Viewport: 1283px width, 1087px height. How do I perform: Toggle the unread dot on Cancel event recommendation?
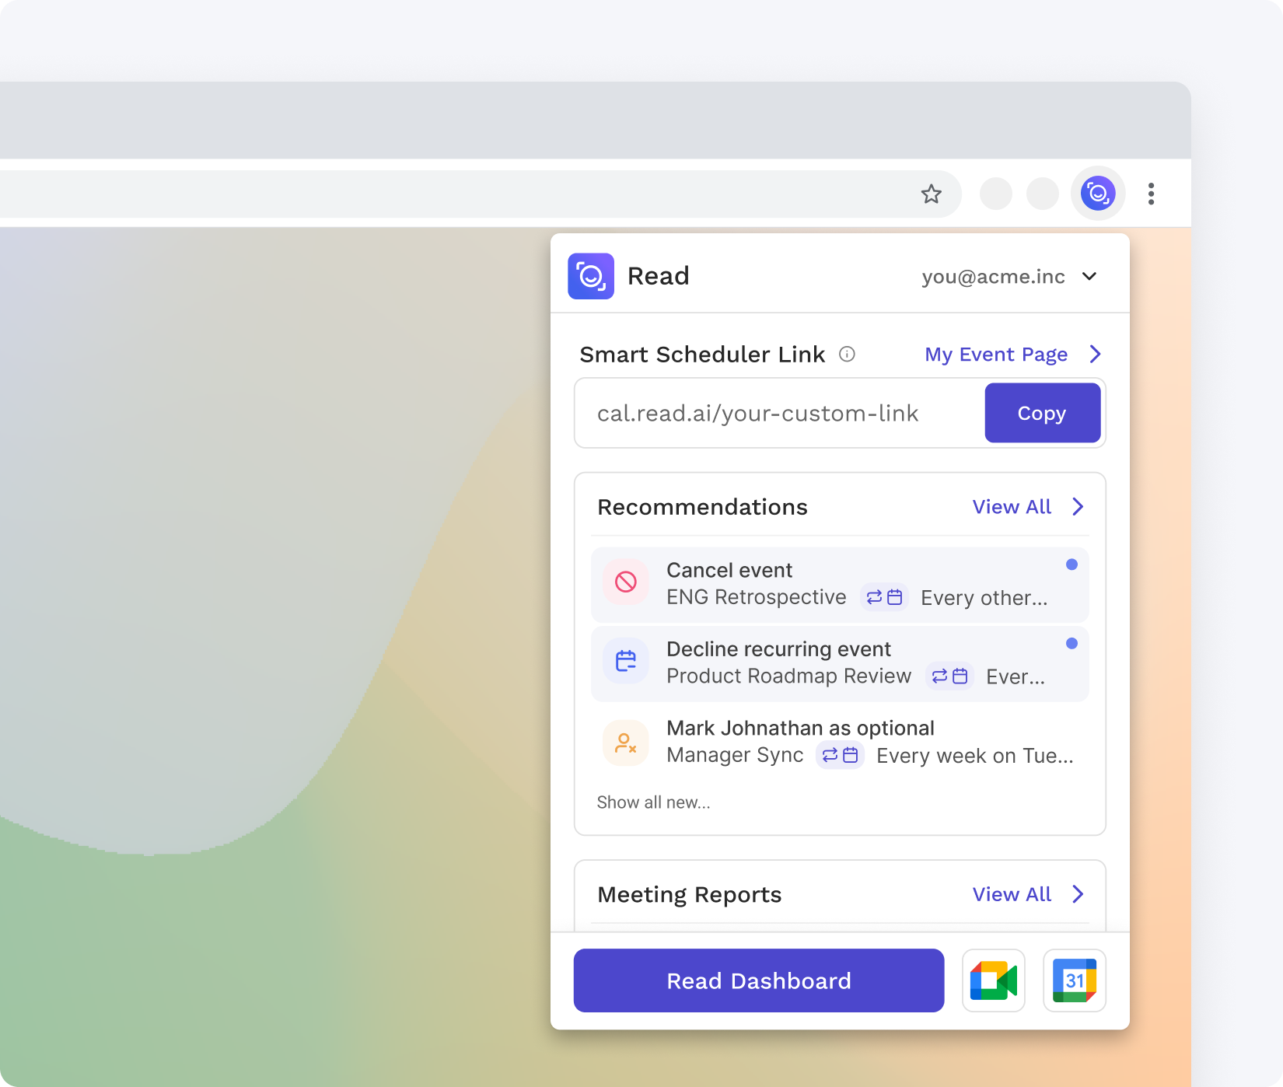click(x=1073, y=564)
